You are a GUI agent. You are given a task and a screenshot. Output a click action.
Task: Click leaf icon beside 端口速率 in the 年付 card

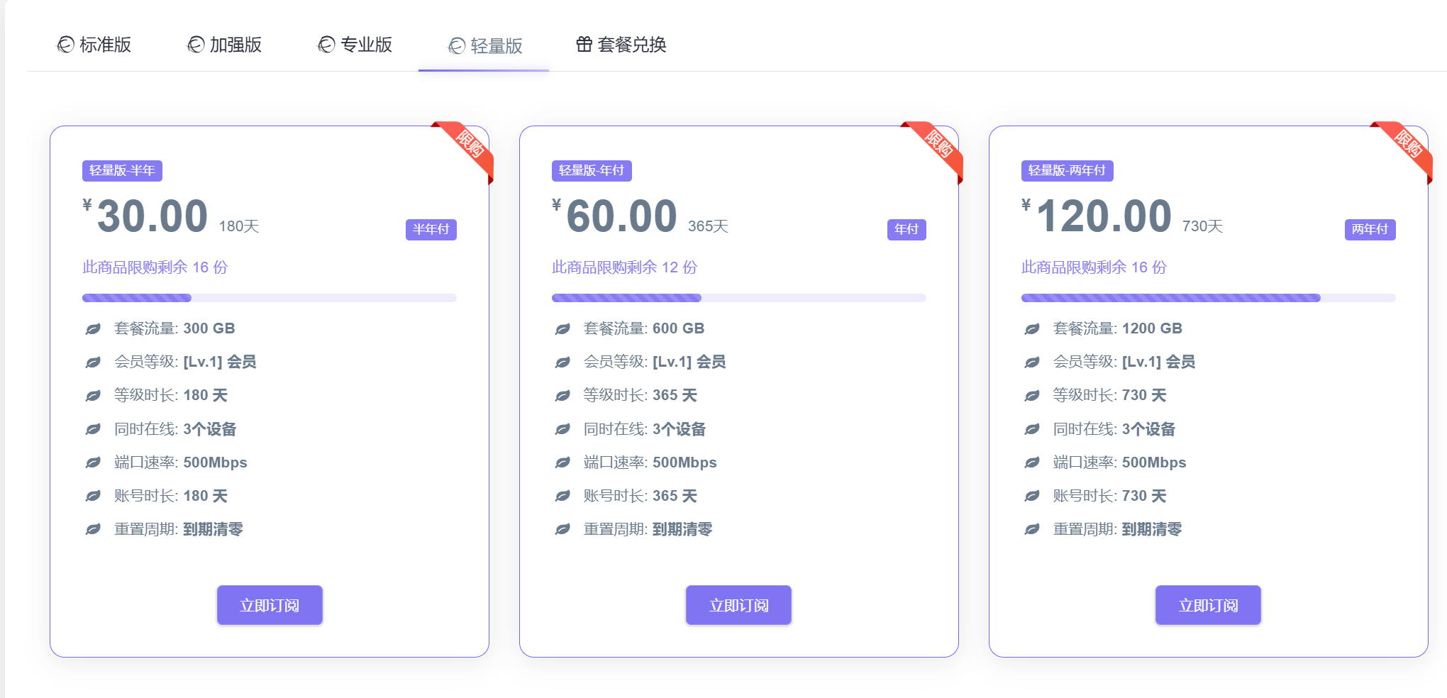[562, 463]
